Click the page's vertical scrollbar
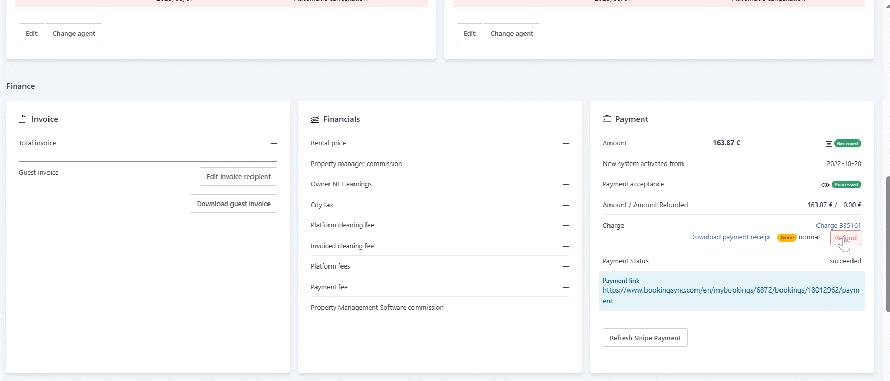The image size is (890, 381). click(x=887, y=244)
